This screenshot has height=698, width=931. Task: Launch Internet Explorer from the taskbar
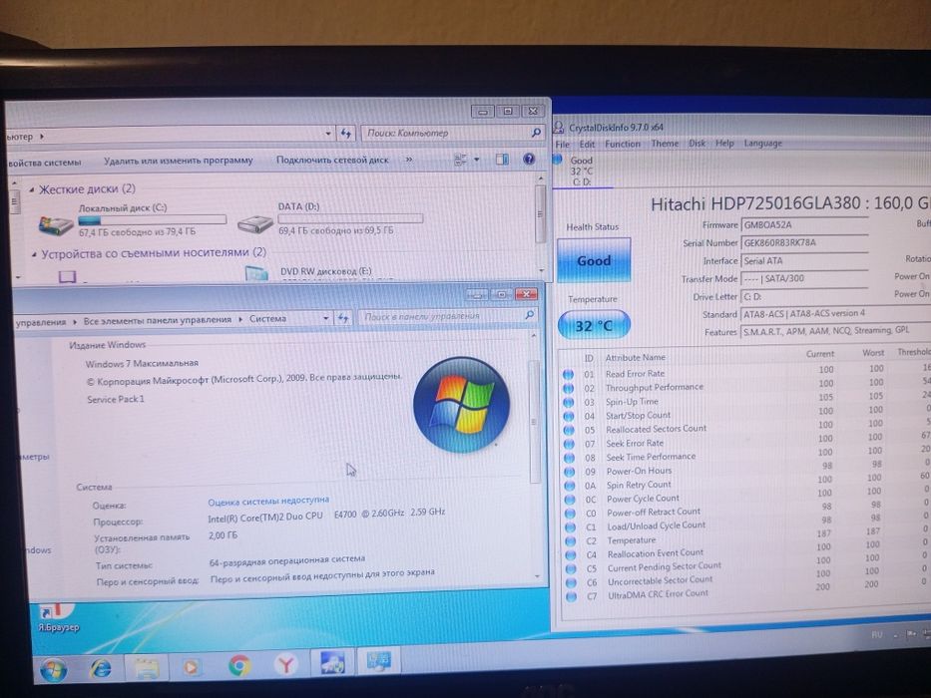[x=101, y=668]
